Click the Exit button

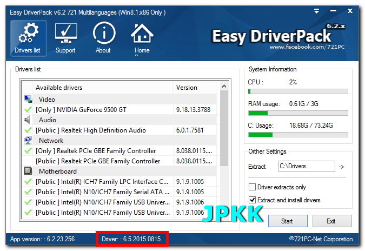(332, 221)
